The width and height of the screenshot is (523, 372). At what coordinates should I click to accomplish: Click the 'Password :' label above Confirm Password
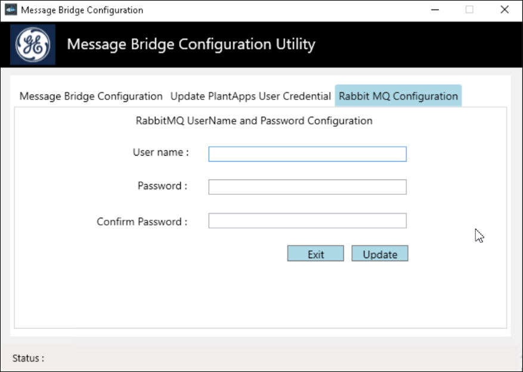[162, 185]
